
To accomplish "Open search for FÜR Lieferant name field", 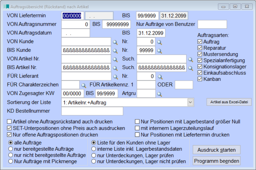I will coord(115,77).
